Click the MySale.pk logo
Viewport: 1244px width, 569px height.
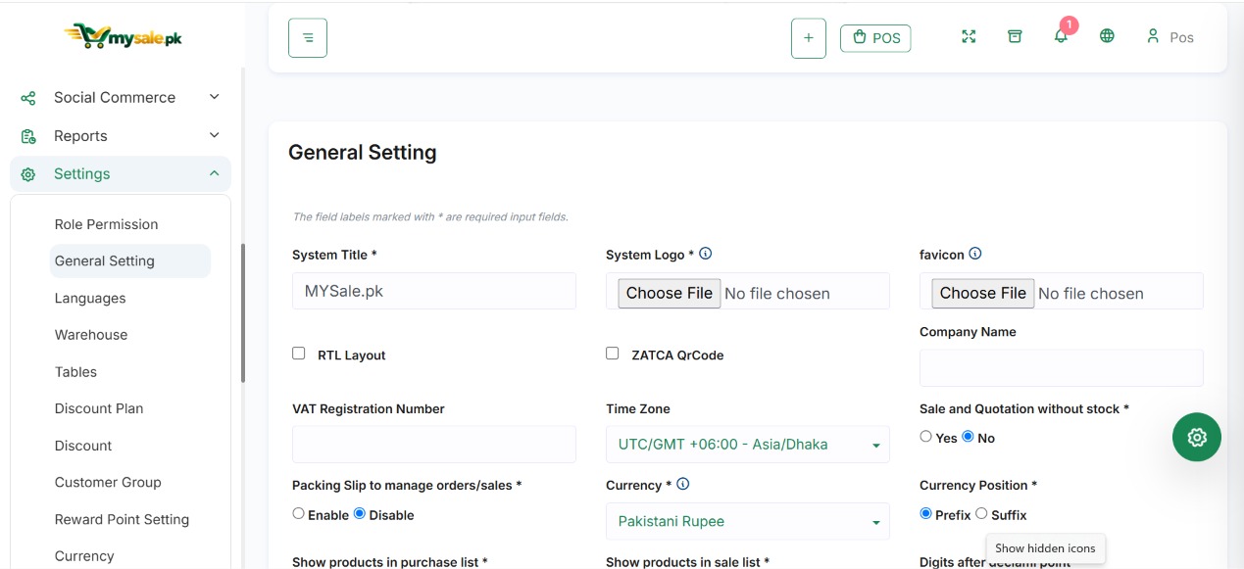pyautogui.click(x=123, y=36)
